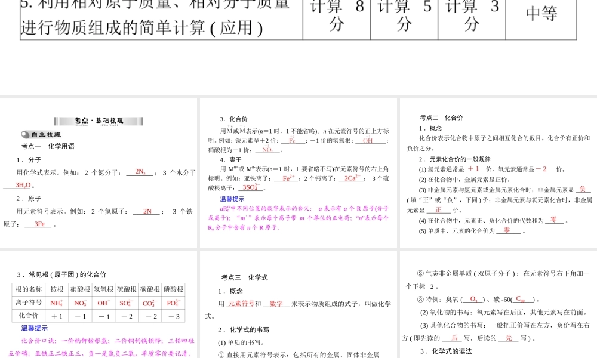Image resolution: width=597 pixels, height=358 pixels.
Task: Click the red answer 2Ca²⁺
Action: click(x=352, y=178)
